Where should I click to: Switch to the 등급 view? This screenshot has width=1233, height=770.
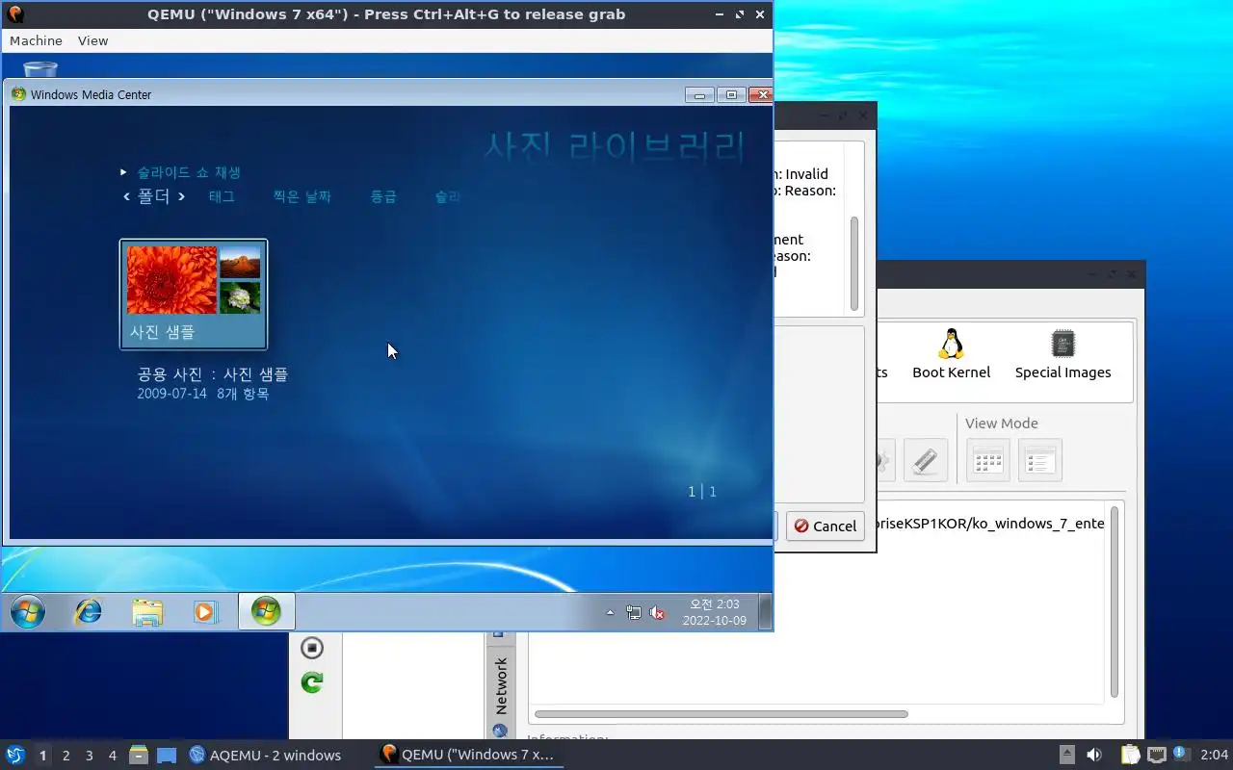[x=383, y=196]
